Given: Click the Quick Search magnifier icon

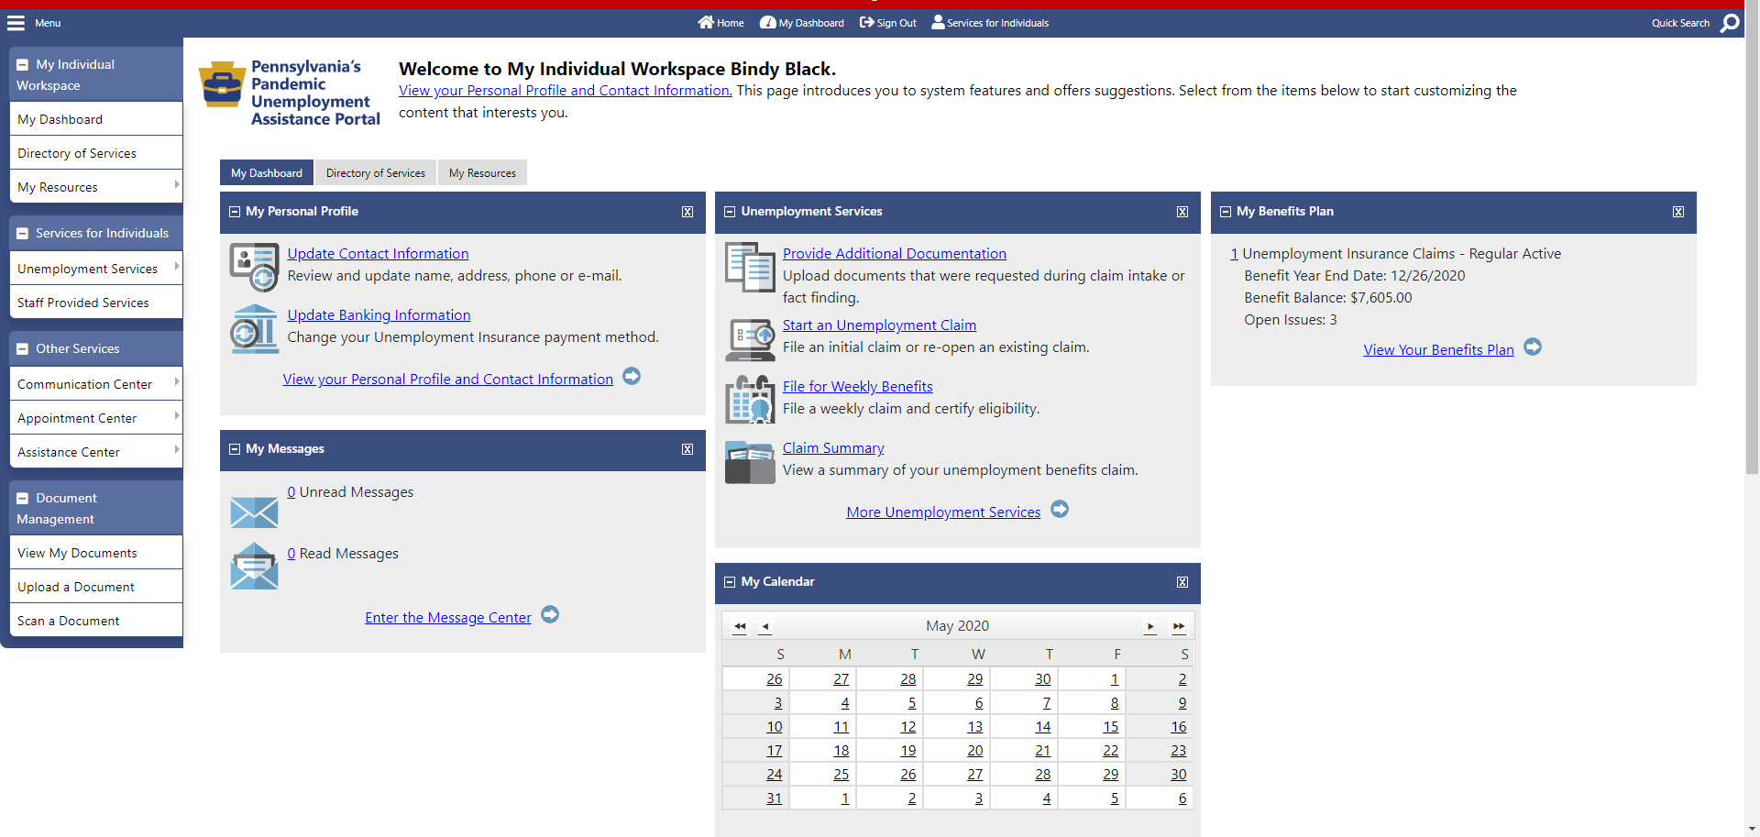Looking at the screenshot, I should tap(1729, 23).
